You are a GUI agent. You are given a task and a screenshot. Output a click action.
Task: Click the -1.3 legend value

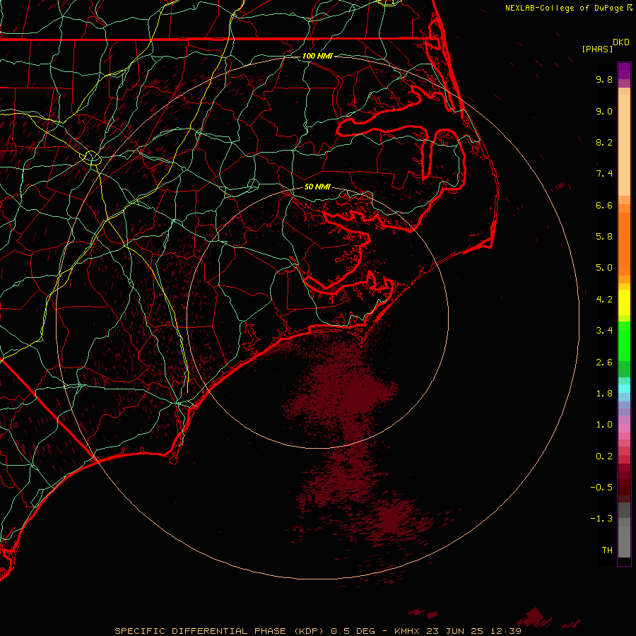(x=601, y=519)
